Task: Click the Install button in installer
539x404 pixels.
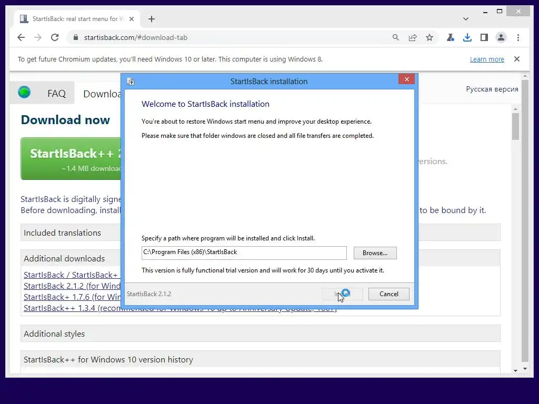Action: [342, 294]
